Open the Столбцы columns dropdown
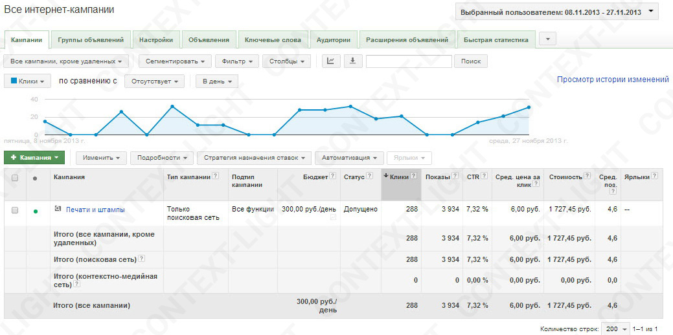This screenshot has height=335, width=673. click(x=287, y=61)
